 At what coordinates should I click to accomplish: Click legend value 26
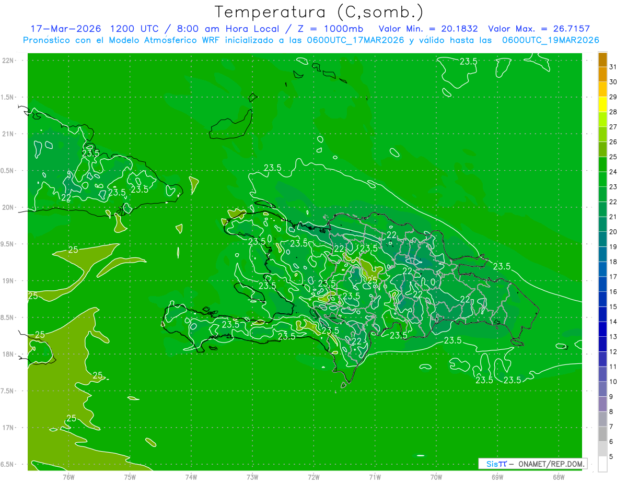613,142
